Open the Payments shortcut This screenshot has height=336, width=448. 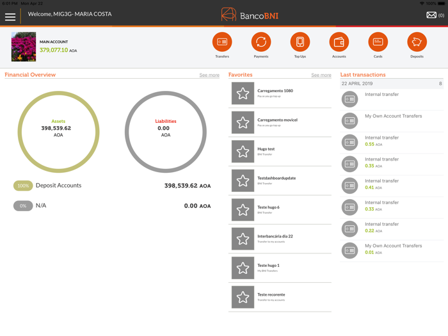click(x=261, y=42)
